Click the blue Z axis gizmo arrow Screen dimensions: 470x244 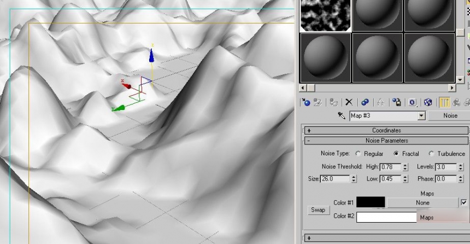152,56
